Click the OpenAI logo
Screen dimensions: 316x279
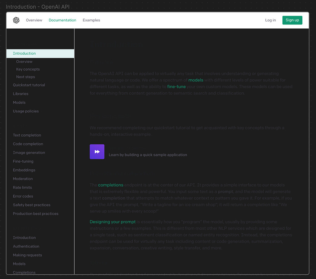16,20
